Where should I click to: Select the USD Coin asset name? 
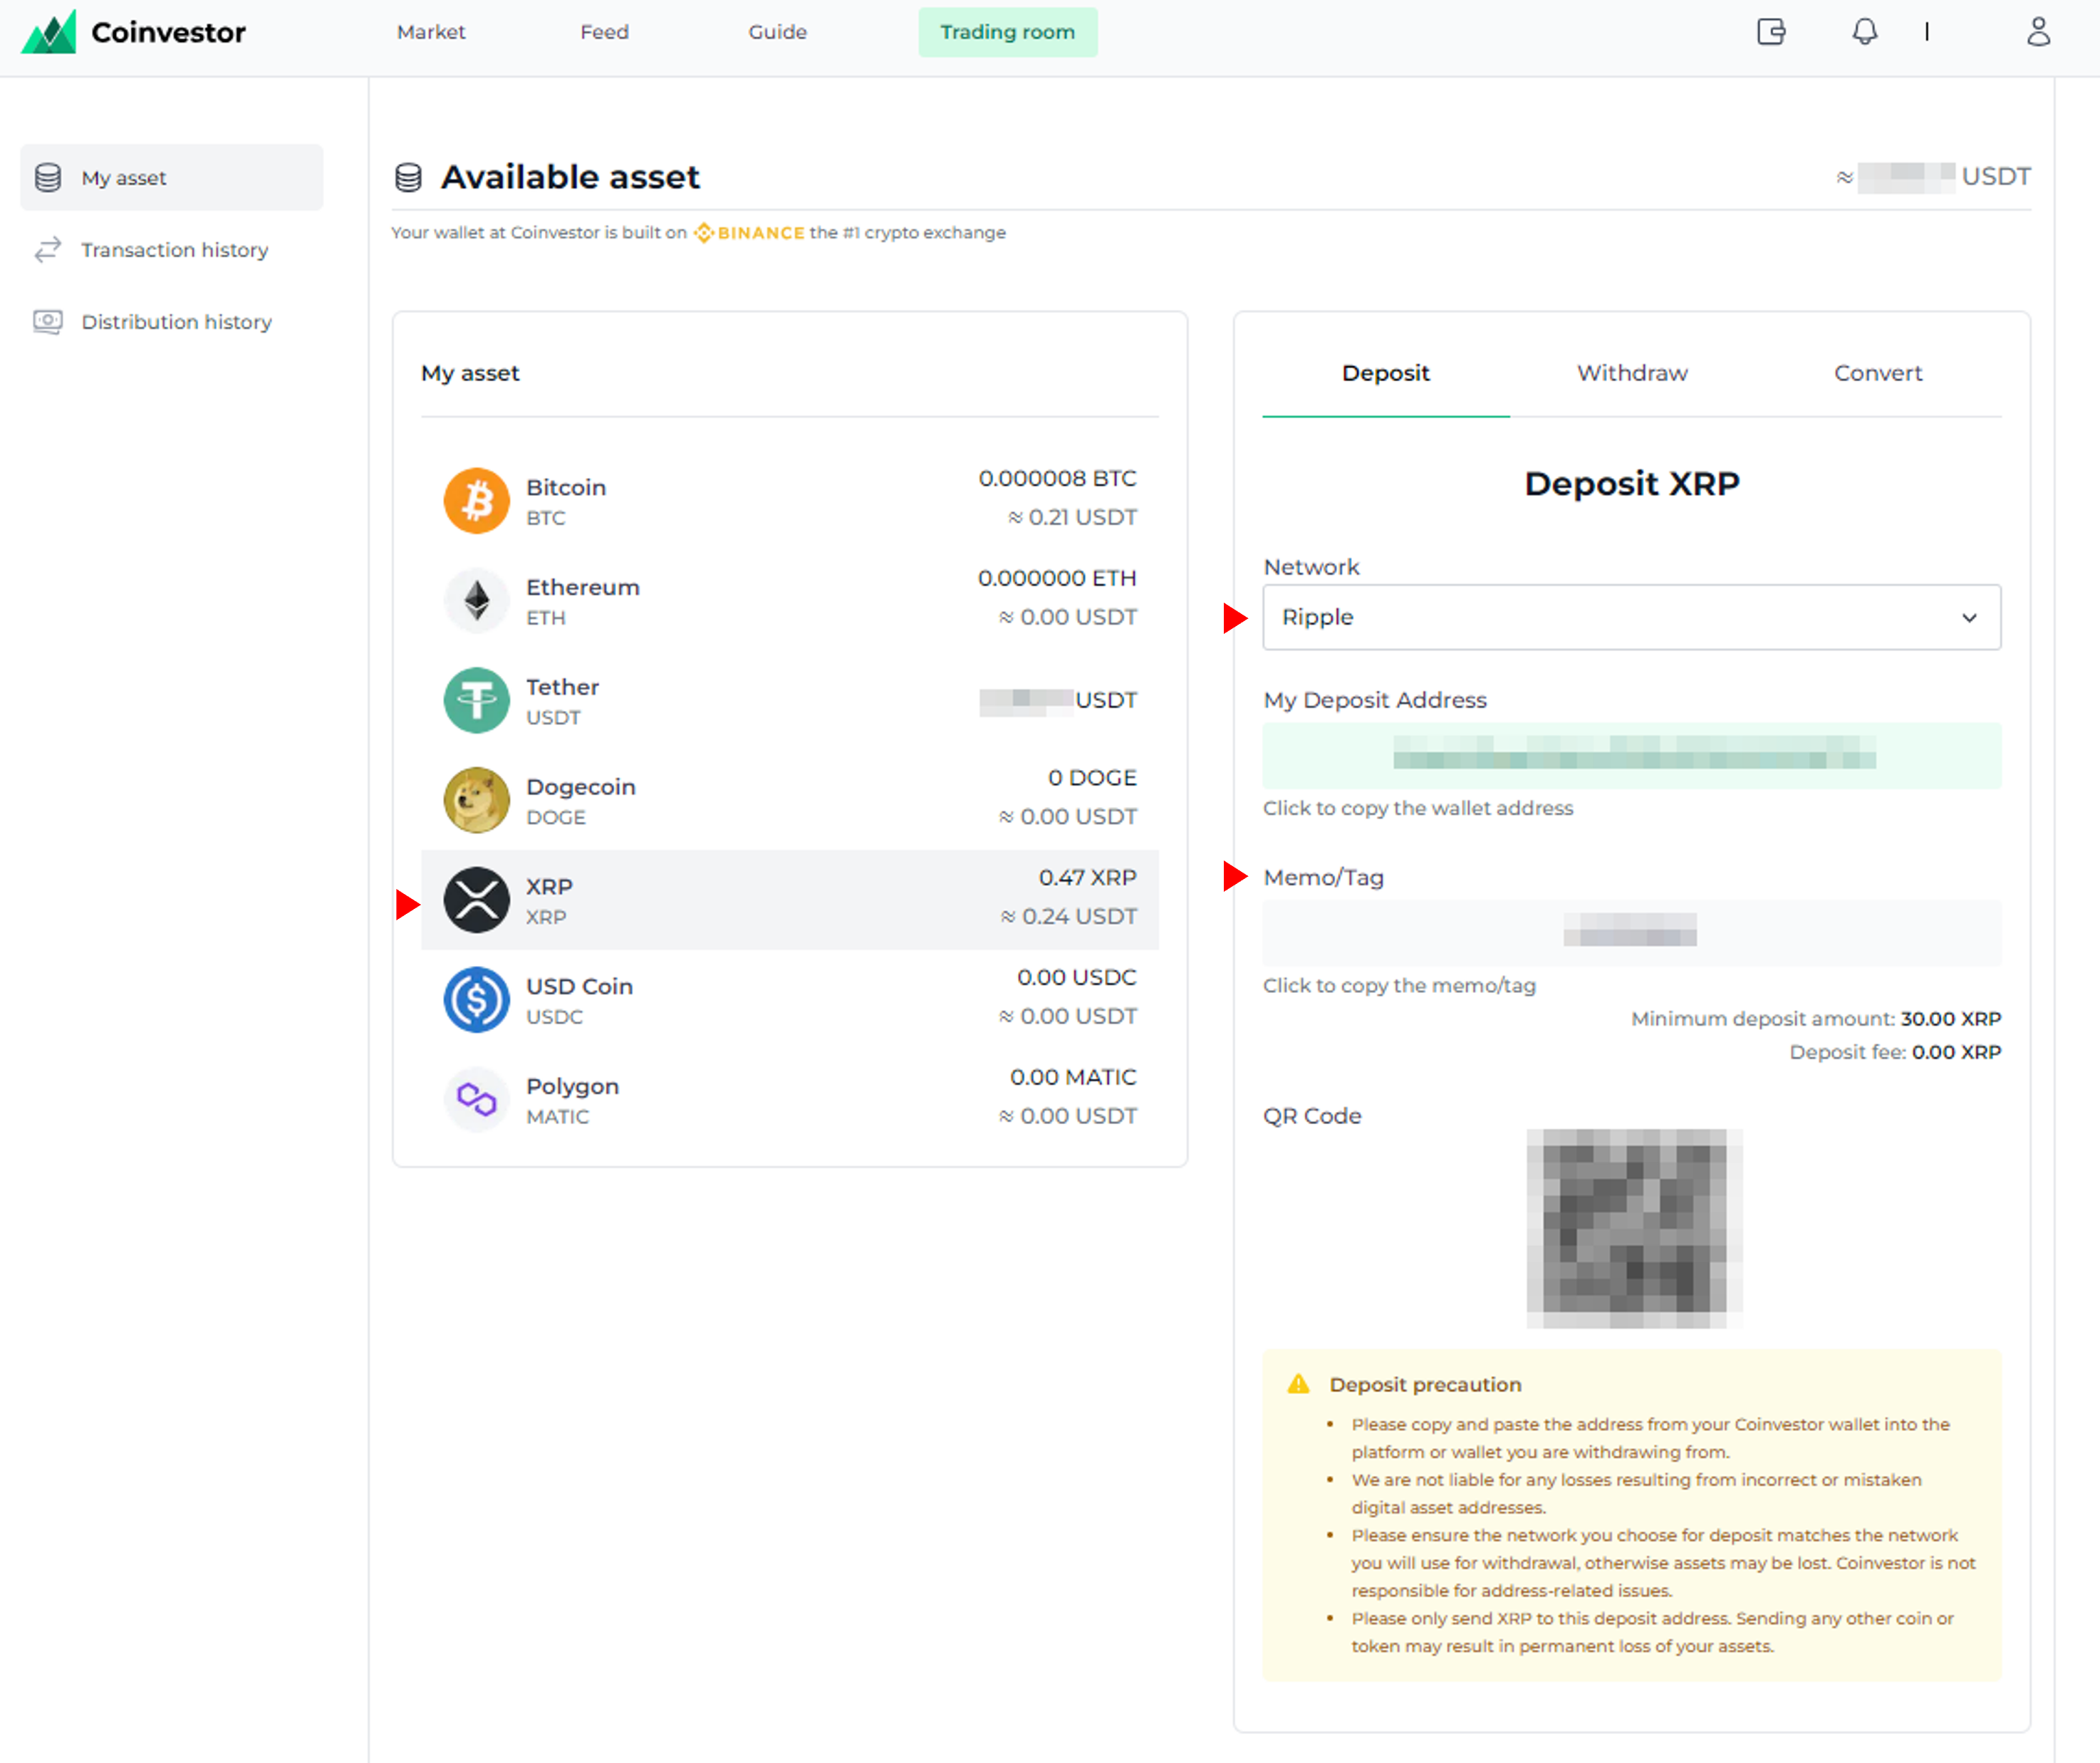click(579, 986)
